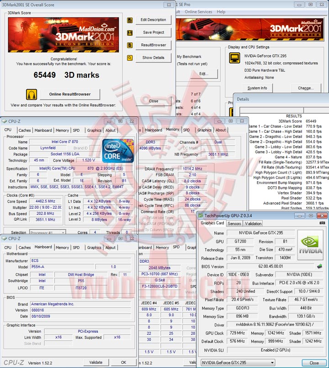Image resolution: width=329 pixels, height=368 pixels.
Task: Click the NVIDIA logo in GPU-Z
Action: (x=310, y=245)
